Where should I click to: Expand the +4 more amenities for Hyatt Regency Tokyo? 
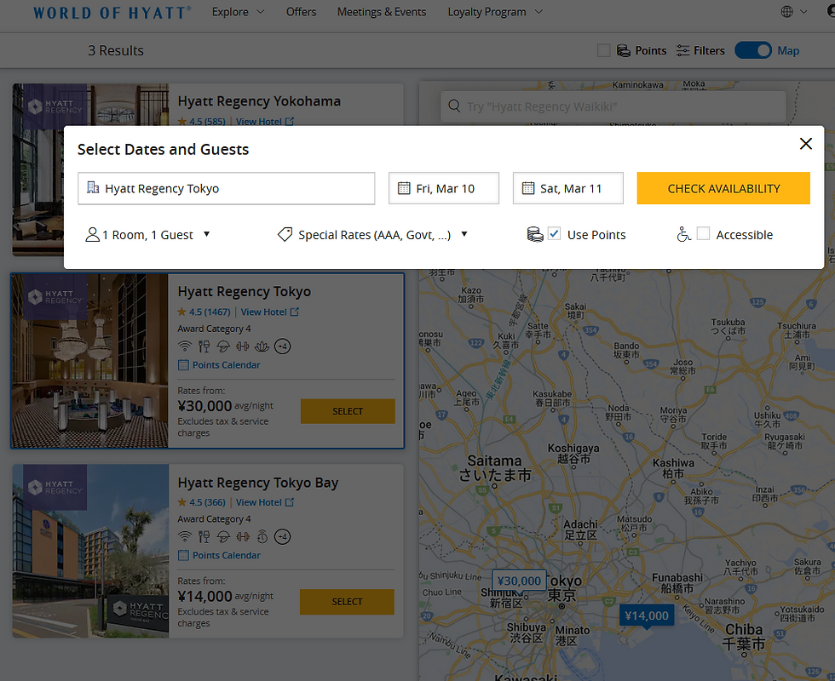point(282,346)
